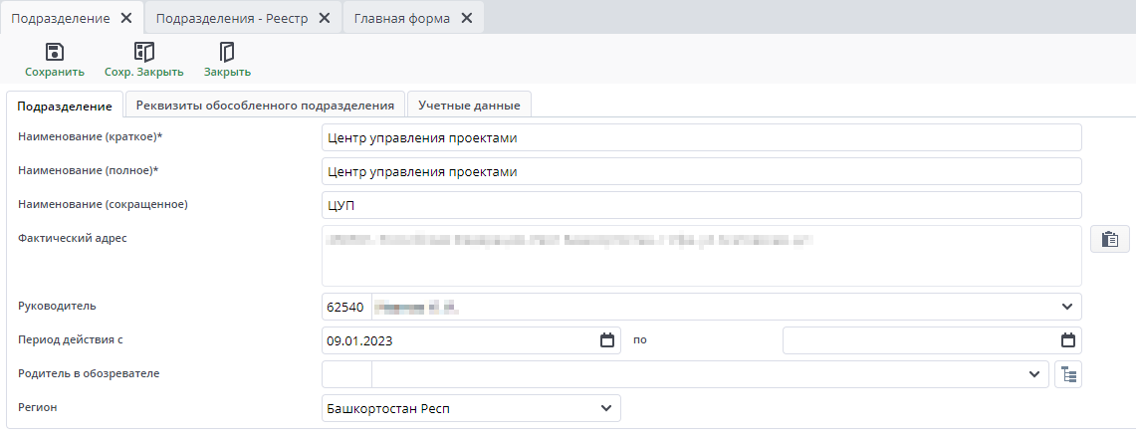This screenshot has height=436, width=1136.
Task: Click the Руководитель name text in combo box
Action: tap(418, 307)
